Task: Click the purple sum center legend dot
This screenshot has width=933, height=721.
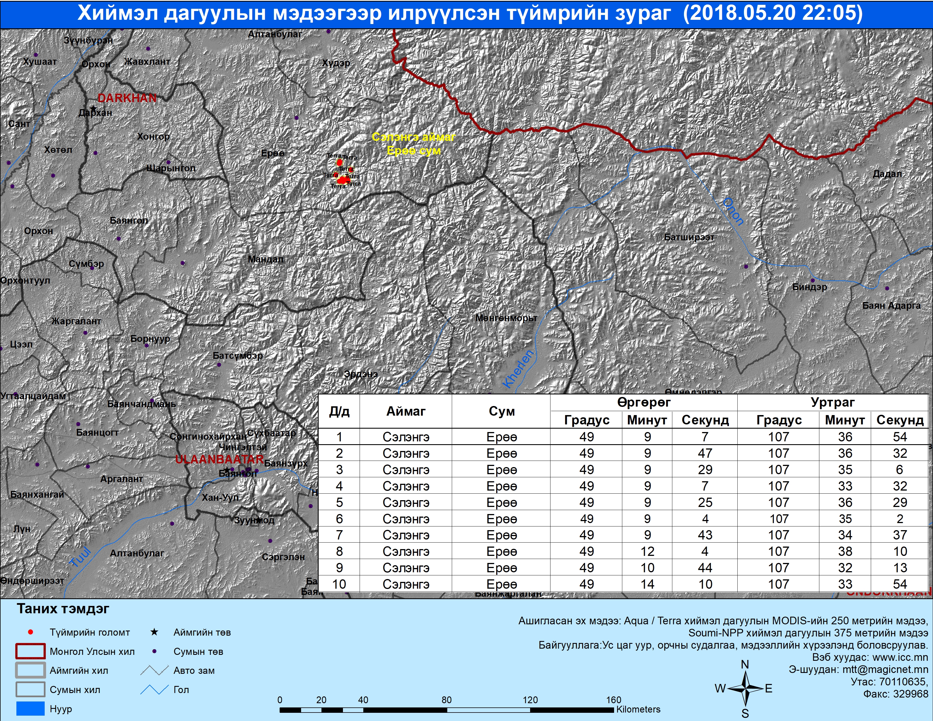Action: pos(154,651)
